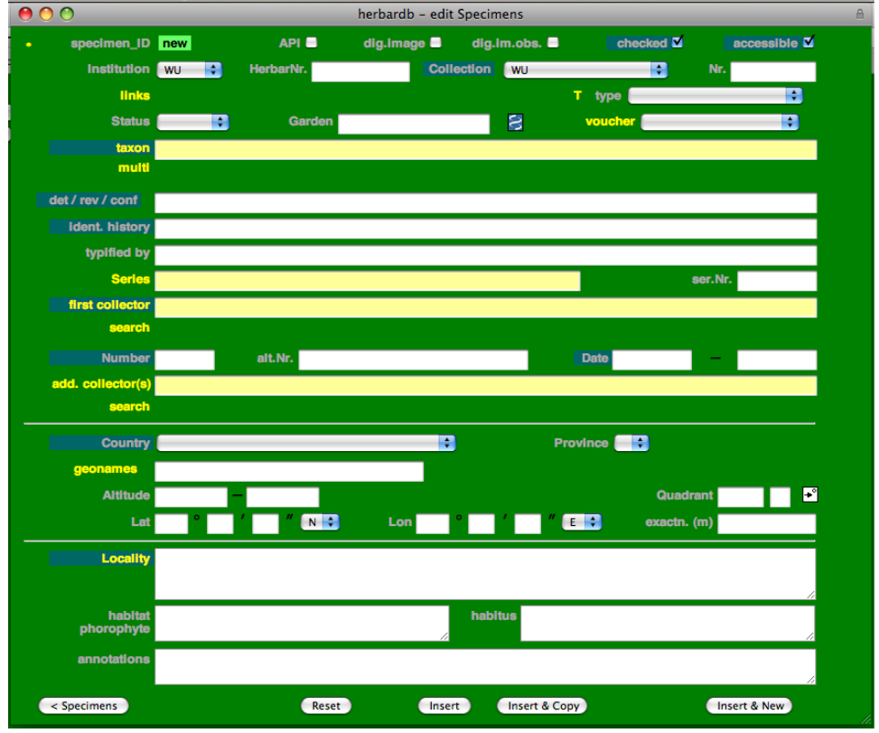
Task: Open the Collection dropdown
Action: (585, 70)
